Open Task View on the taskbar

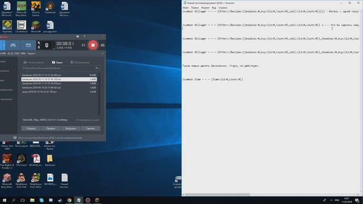click(x=23, y=200)
